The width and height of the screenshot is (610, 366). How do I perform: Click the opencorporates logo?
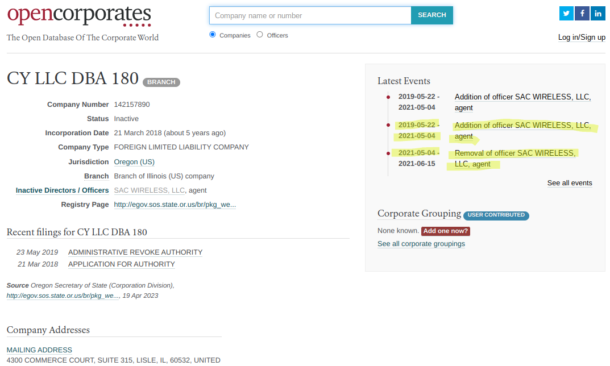(80, 15)
